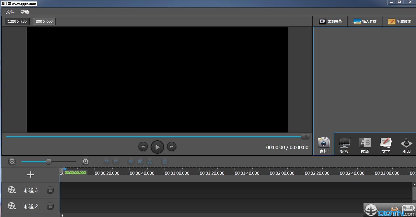Click the audio separation music-note icon

(x=140, y=161)
